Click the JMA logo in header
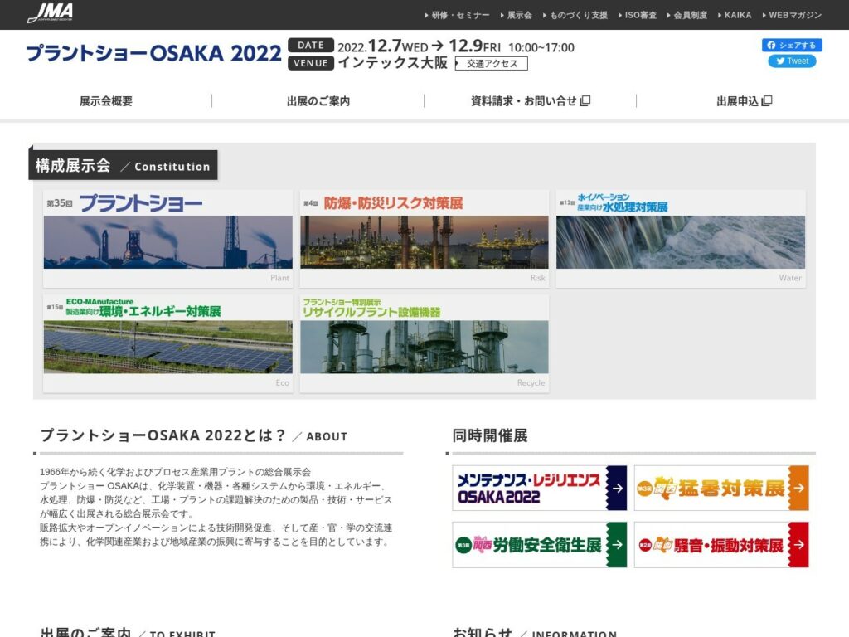Viewport: 849px width, 637px height. pyautogui.click(x=50, y=13)
